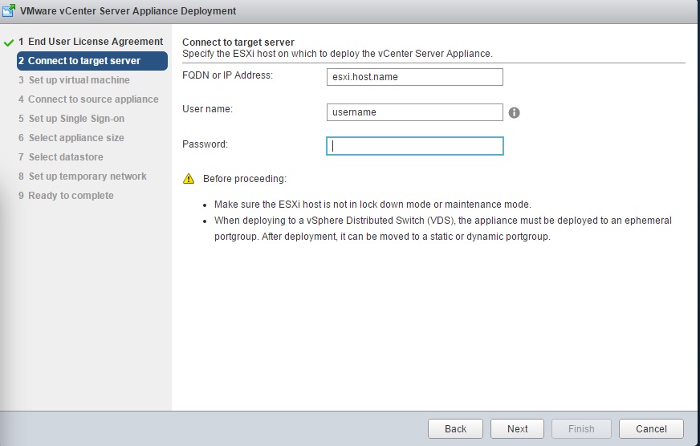Open the Select appliance size step

[76, 138]
